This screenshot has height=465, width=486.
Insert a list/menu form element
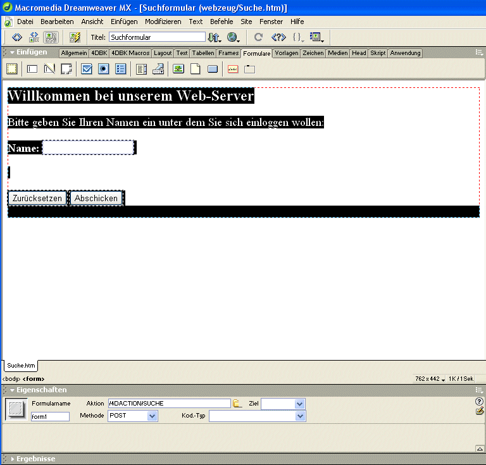point(142,69)
